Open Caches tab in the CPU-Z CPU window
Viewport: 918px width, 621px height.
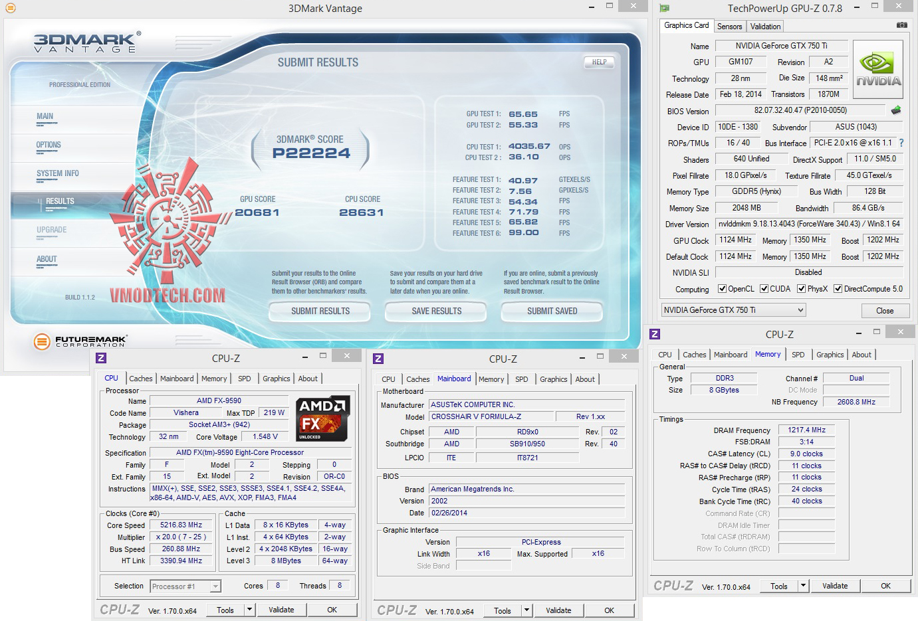coord(141,379)
